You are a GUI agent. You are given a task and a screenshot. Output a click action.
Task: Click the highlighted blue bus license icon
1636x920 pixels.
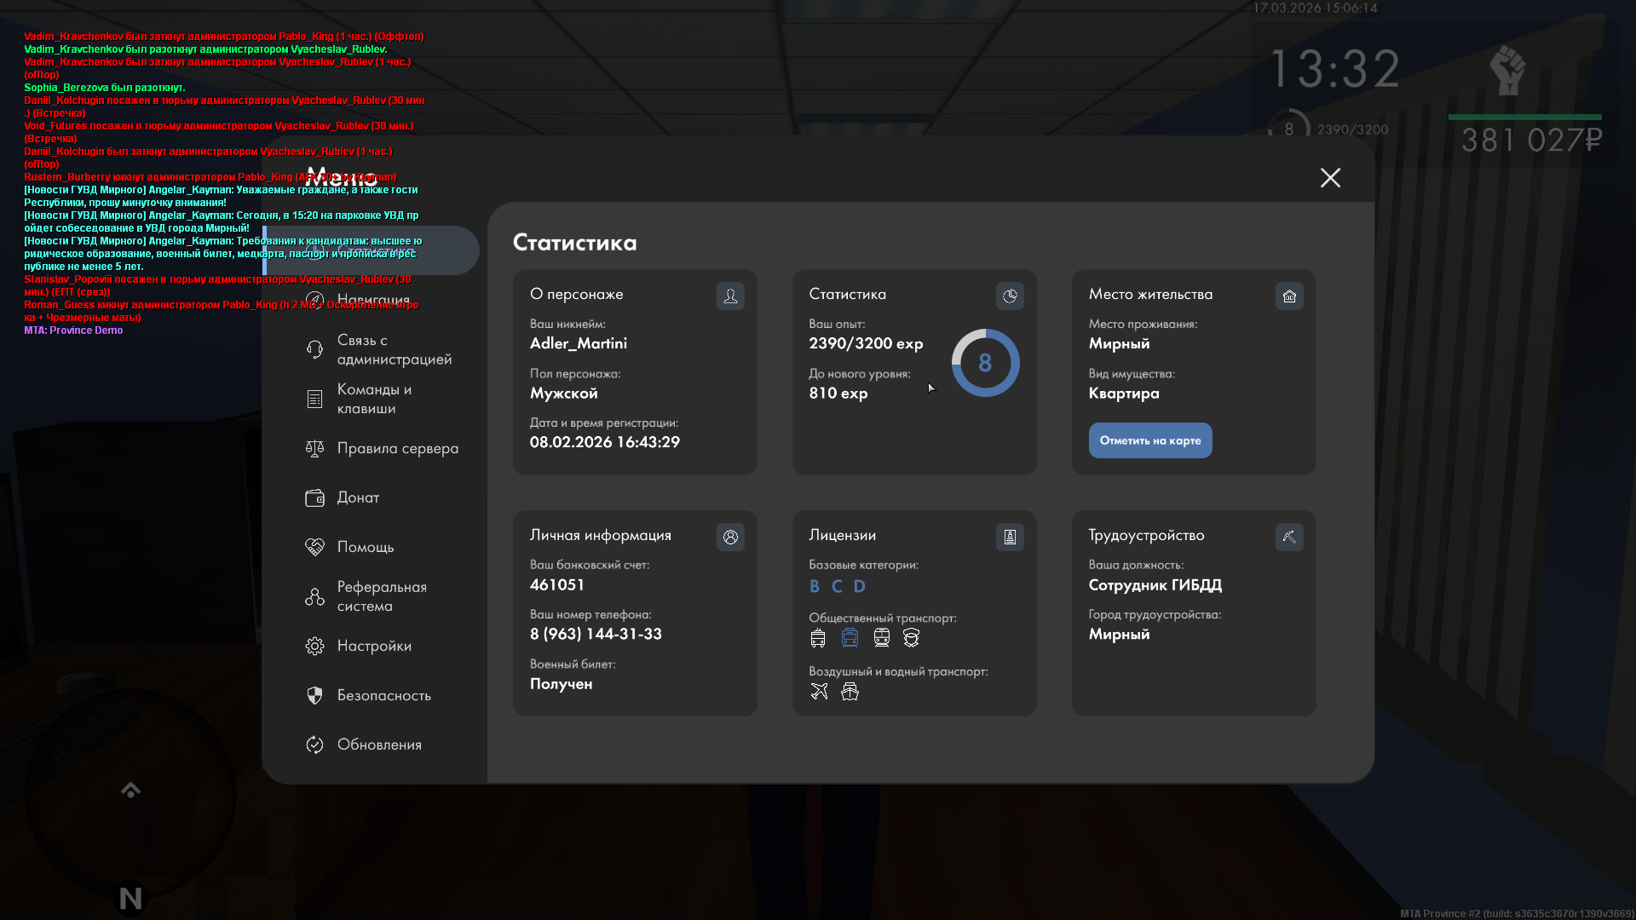[x=850, y=637]
